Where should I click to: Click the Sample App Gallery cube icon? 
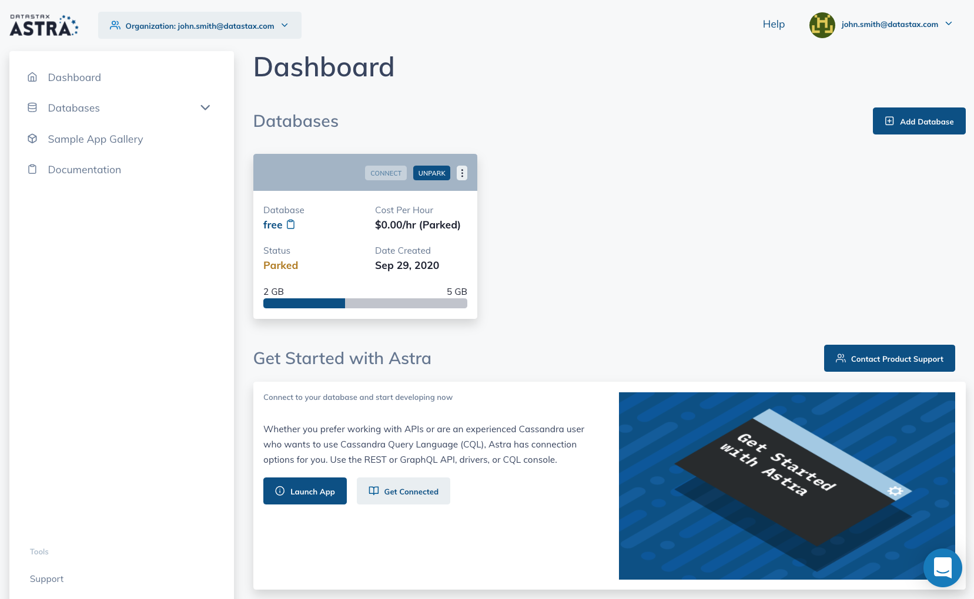click(x=32, y=139)
